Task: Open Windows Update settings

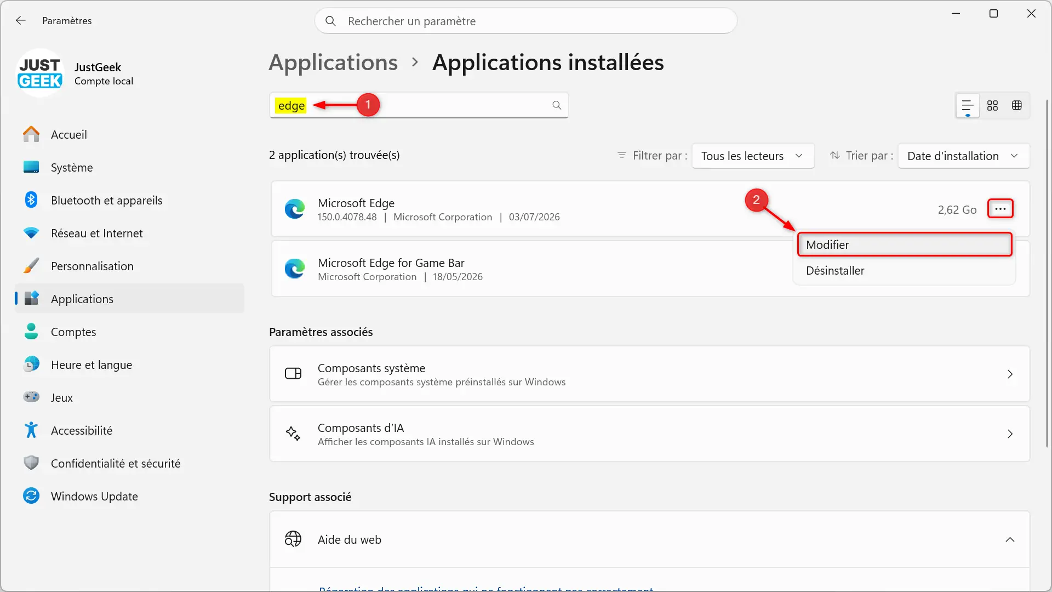Action: coord(129,496)
